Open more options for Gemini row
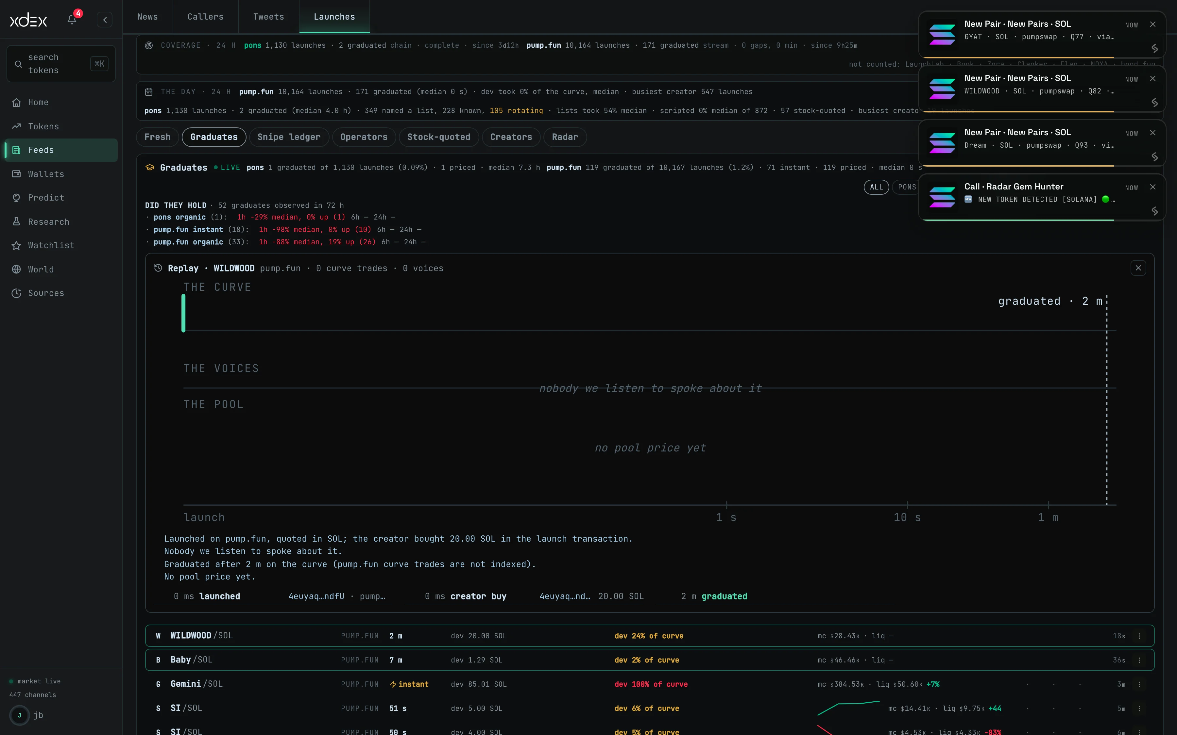 point(1139,684)
